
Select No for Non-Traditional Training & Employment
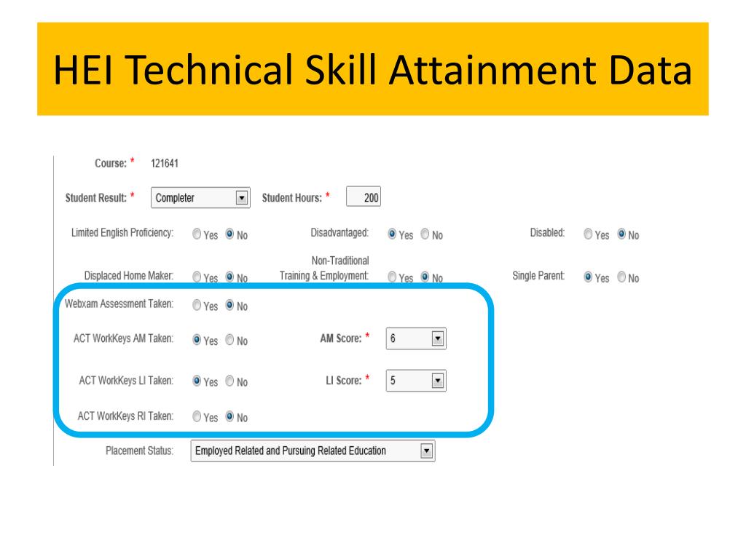pyautogui.click(x=425, y=277)
